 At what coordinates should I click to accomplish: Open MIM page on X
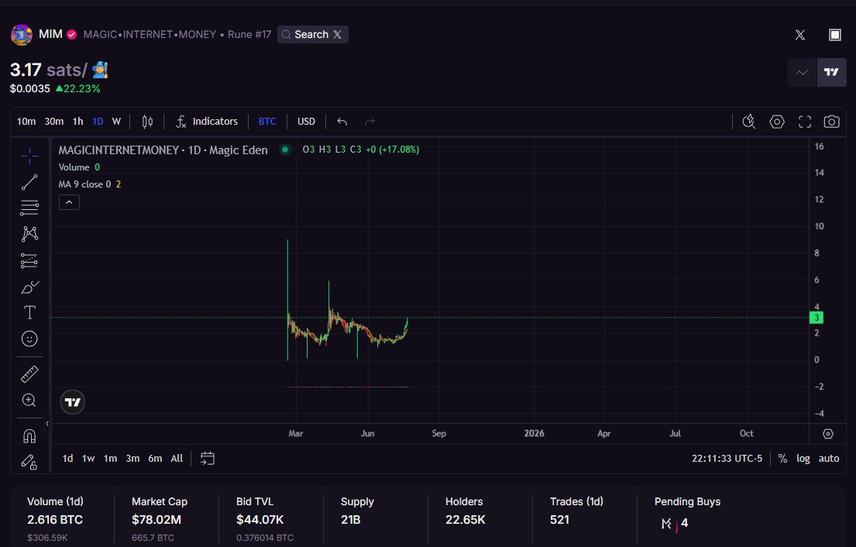[799, 35]
